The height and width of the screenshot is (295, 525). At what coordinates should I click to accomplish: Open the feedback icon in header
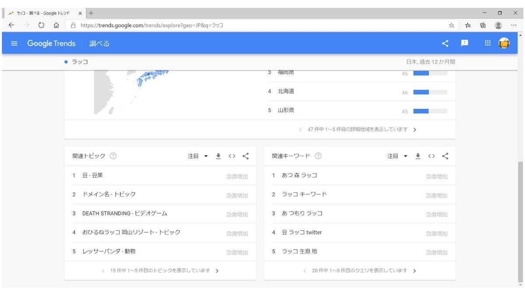pos(465,43)
